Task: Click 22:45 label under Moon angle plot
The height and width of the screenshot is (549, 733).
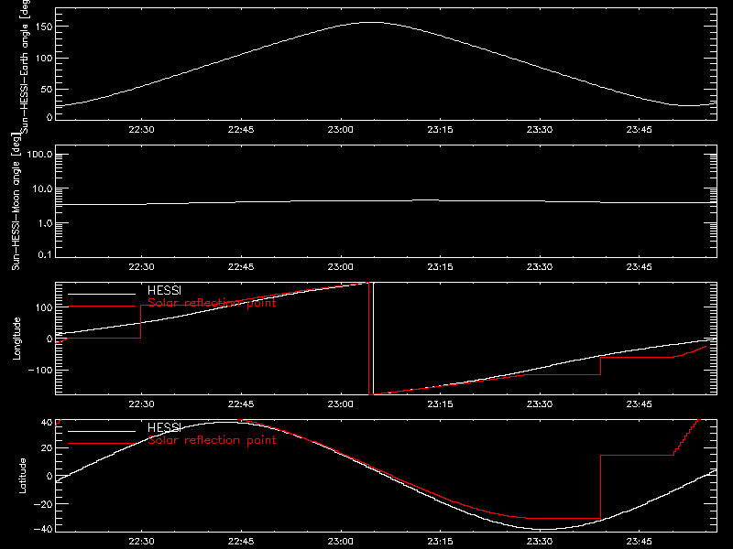Action: [241, 267]
